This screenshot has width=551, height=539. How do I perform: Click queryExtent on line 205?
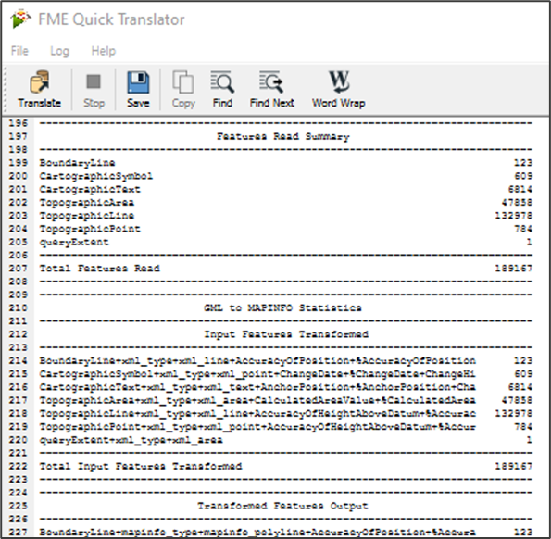(x=74, y=242)
